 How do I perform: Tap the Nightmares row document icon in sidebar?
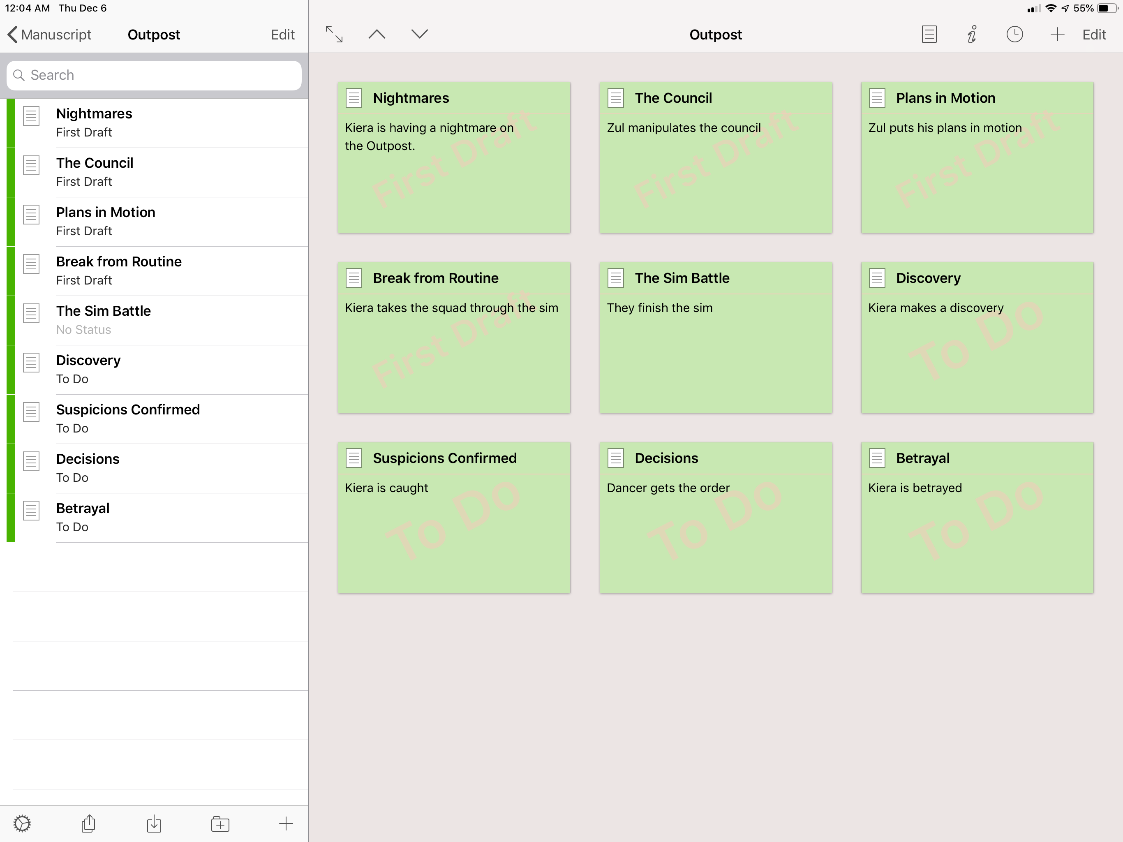point(31,116)
